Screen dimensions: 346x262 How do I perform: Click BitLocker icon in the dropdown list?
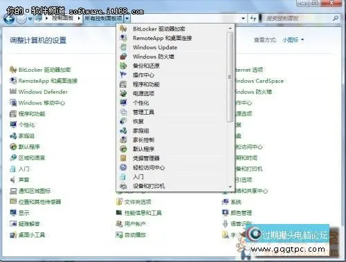point(123,29)
